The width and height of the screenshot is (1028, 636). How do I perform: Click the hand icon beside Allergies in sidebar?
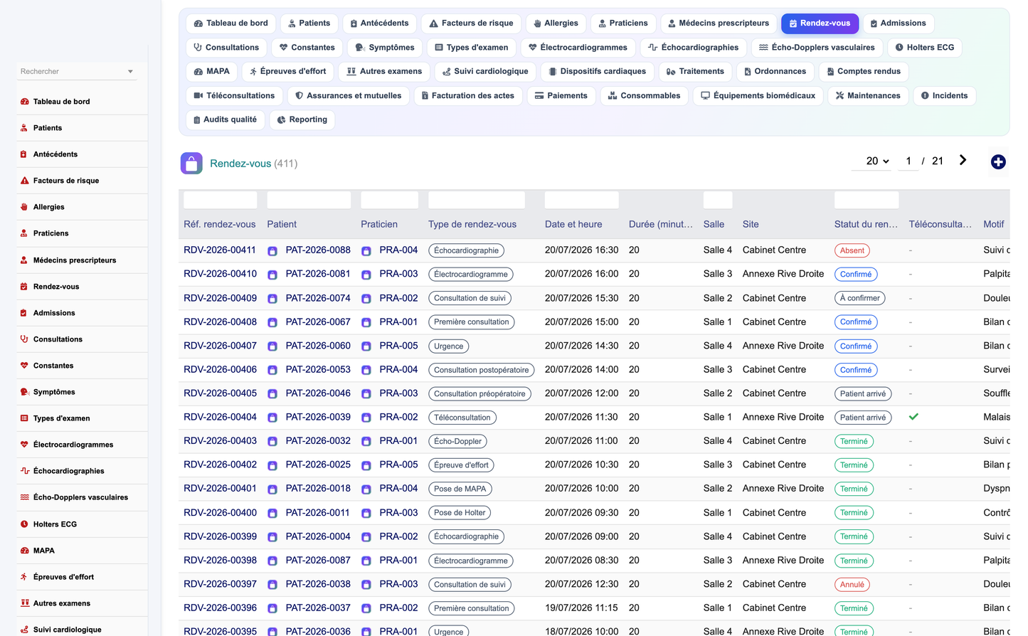24,207
